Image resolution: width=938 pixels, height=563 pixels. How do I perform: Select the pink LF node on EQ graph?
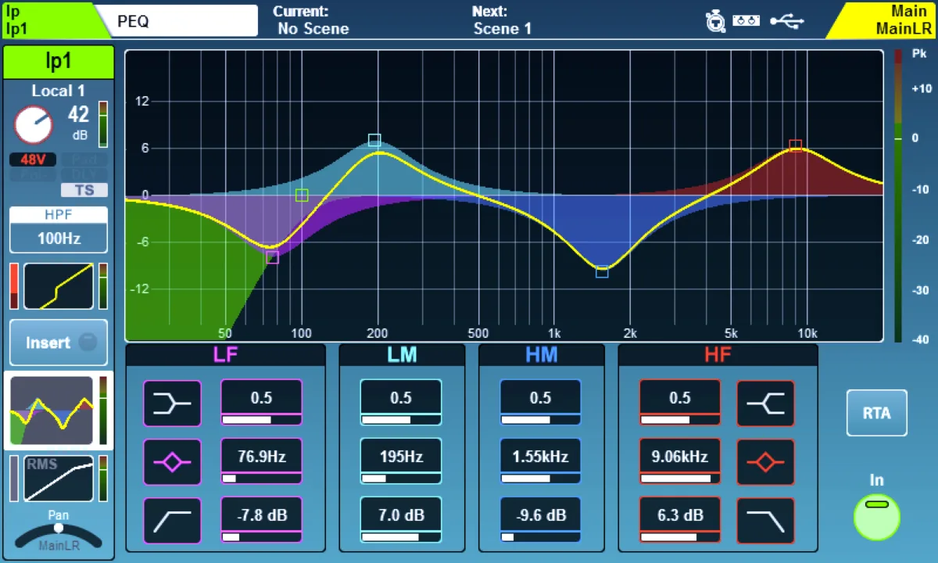(x=272, y=257)
